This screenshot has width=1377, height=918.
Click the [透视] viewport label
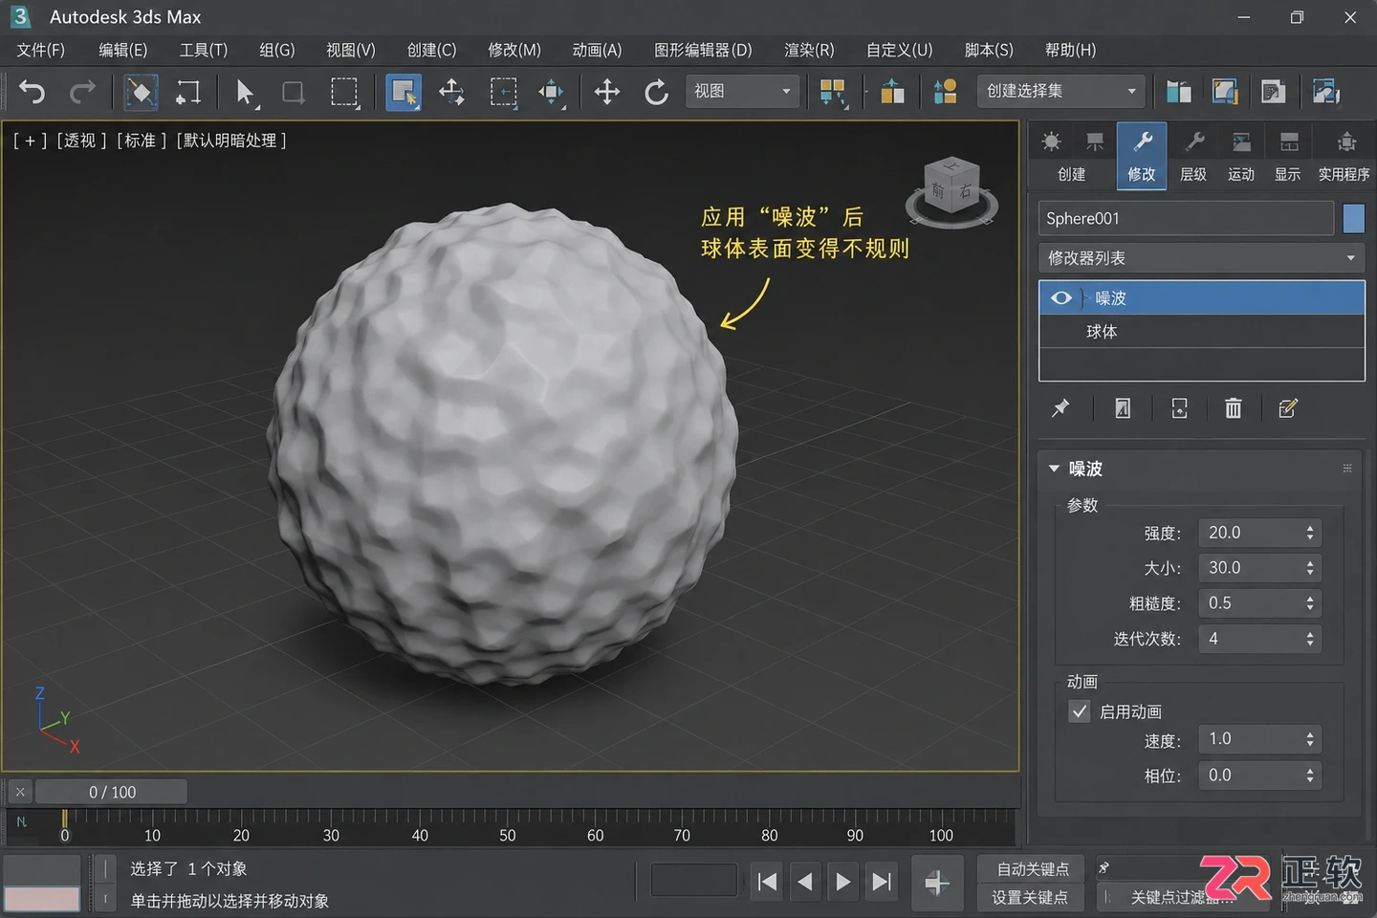click(80, 141)
